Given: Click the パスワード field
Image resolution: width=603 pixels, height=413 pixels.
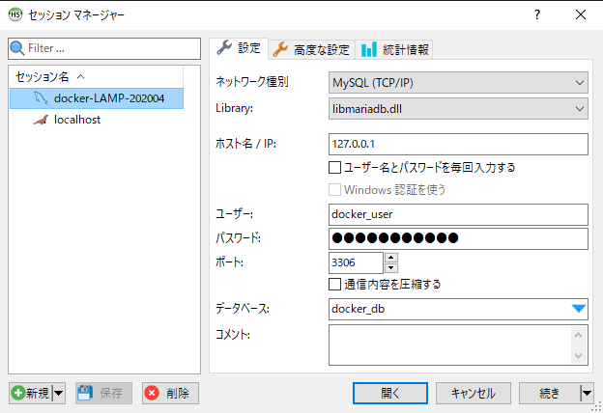Looking at the screenshot, I should click(458, 238).
